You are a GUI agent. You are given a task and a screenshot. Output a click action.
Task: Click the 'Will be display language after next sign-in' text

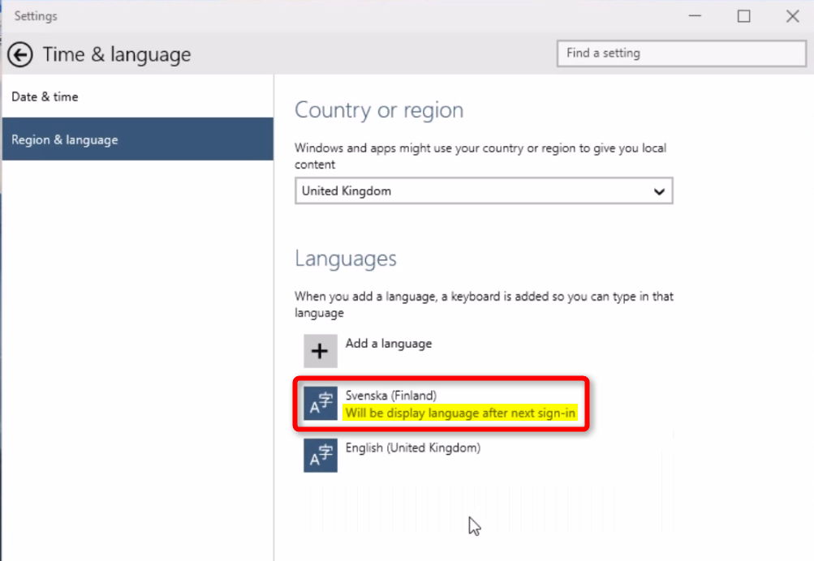point(460,413)
